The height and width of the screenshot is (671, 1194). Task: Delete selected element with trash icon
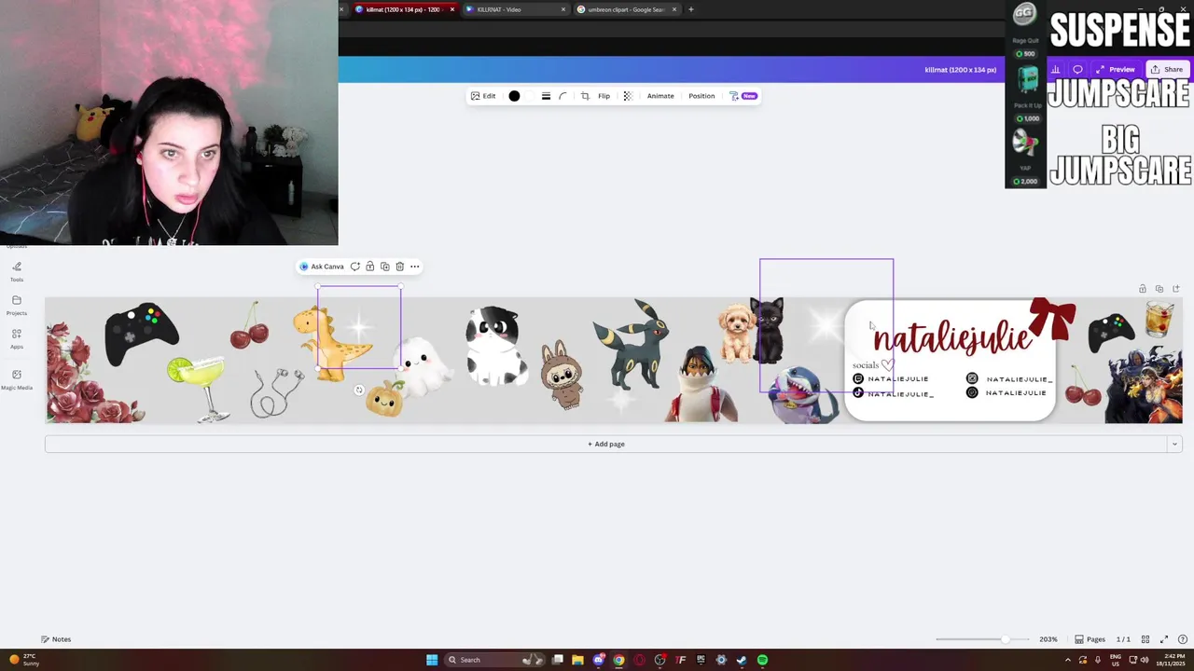[400, 267]
